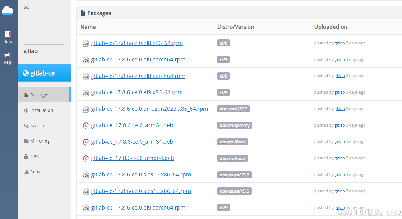The image size is (402, 219).
Task: Click el/8 badge on x86_64 row
Action: [224, 43]
